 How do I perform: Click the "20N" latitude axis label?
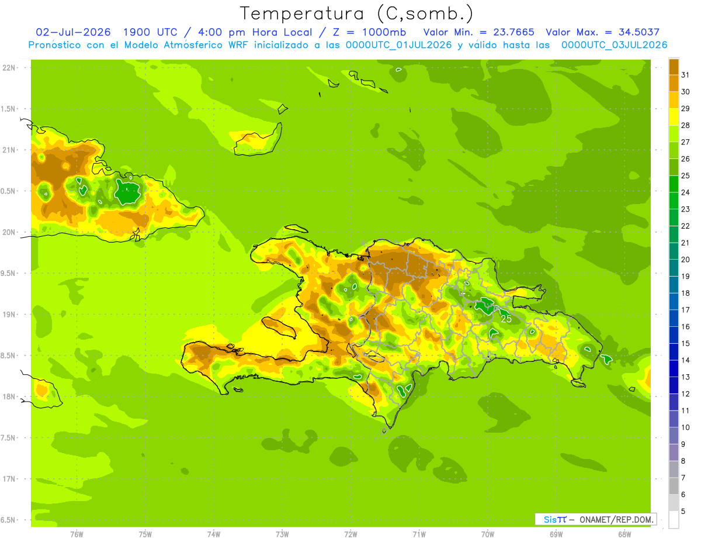pyautogui.click(x=9, y=232)
